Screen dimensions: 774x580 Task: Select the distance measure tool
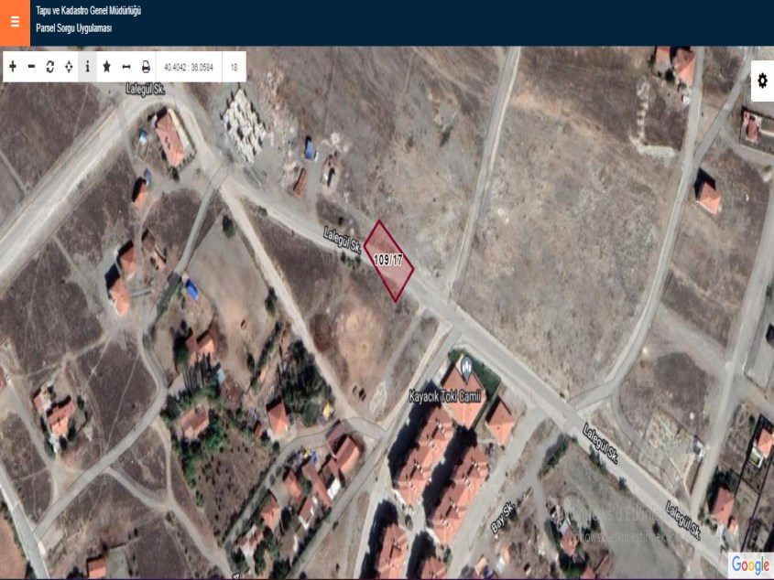[126, 67]
